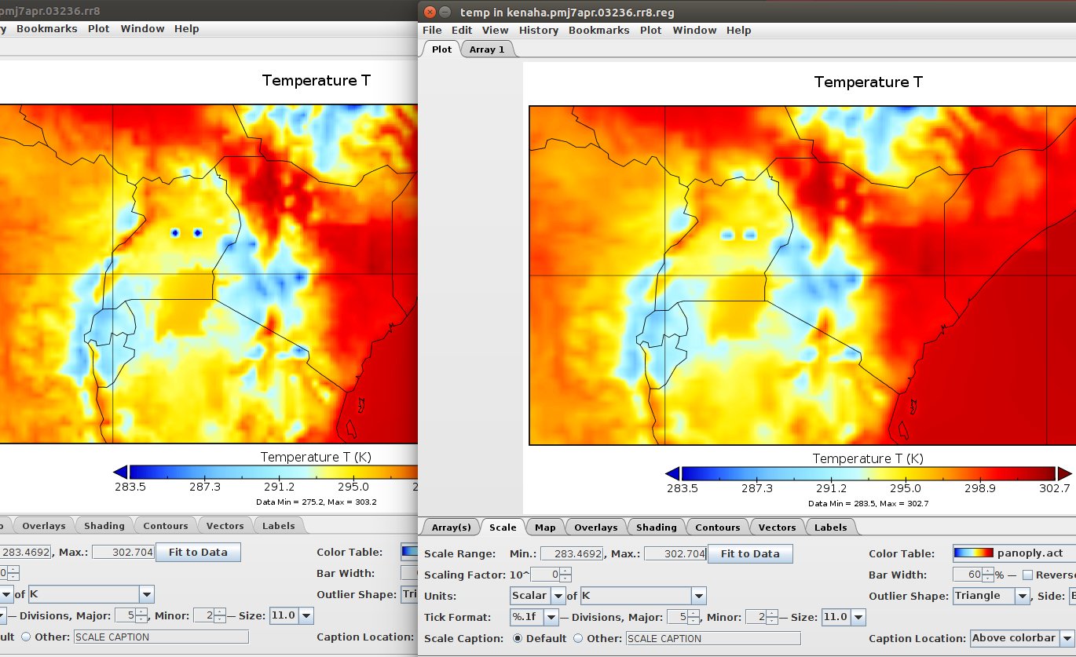Click Fit to Data in back window
The image size is (1076, 657).
pos(198,552)
